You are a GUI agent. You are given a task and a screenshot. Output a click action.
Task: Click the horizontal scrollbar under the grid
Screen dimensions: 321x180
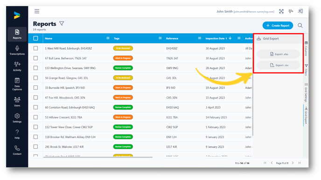click(x=98, y=157)
